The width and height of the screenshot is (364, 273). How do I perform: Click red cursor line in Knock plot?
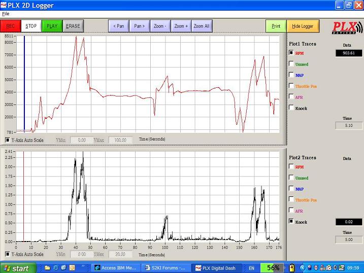(23, 197)
